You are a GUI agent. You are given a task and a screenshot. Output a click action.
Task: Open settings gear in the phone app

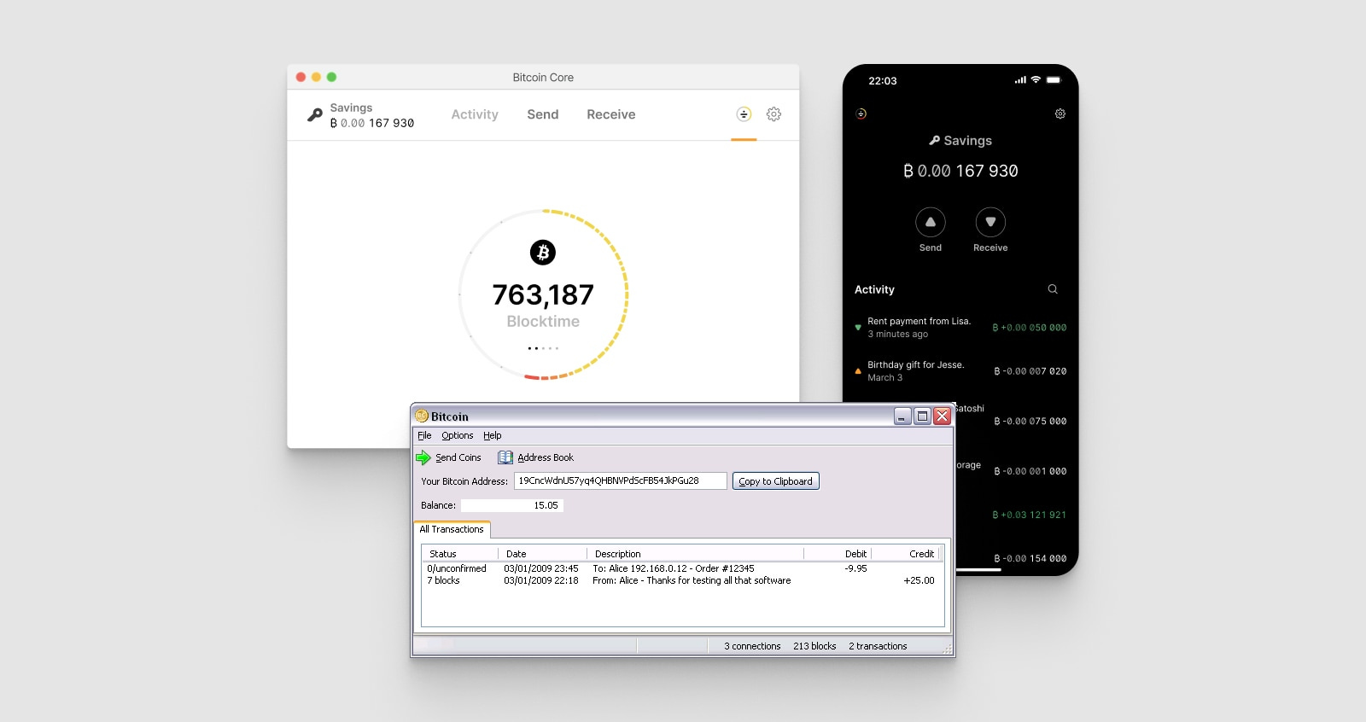[x=1060, y=114]
